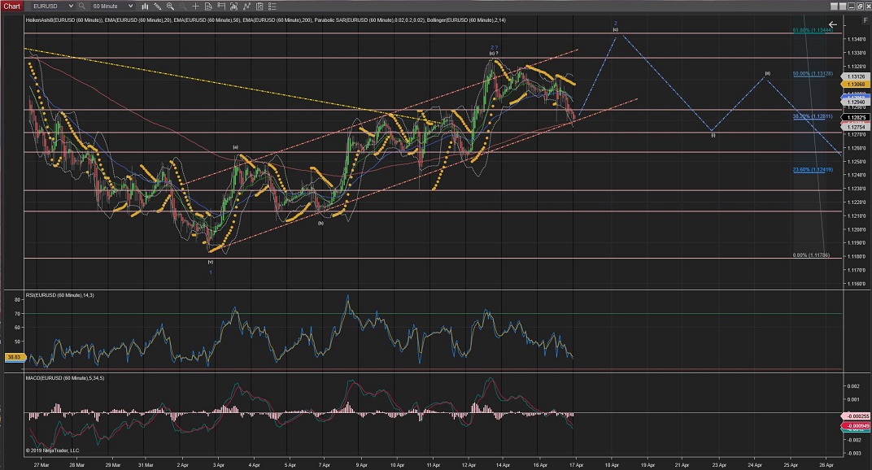
Task: Open the chart style bars icon
Action: (145, 6)
